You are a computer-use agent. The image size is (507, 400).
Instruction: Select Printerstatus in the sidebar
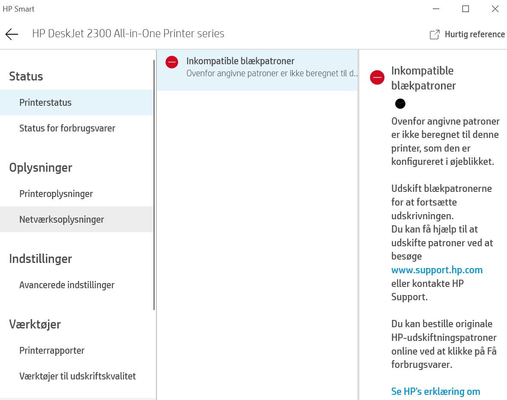pos(45,103)
